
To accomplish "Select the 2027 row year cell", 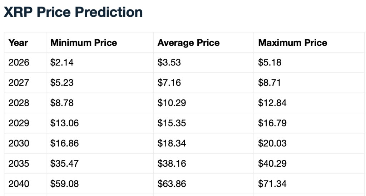I will [19, 83].
